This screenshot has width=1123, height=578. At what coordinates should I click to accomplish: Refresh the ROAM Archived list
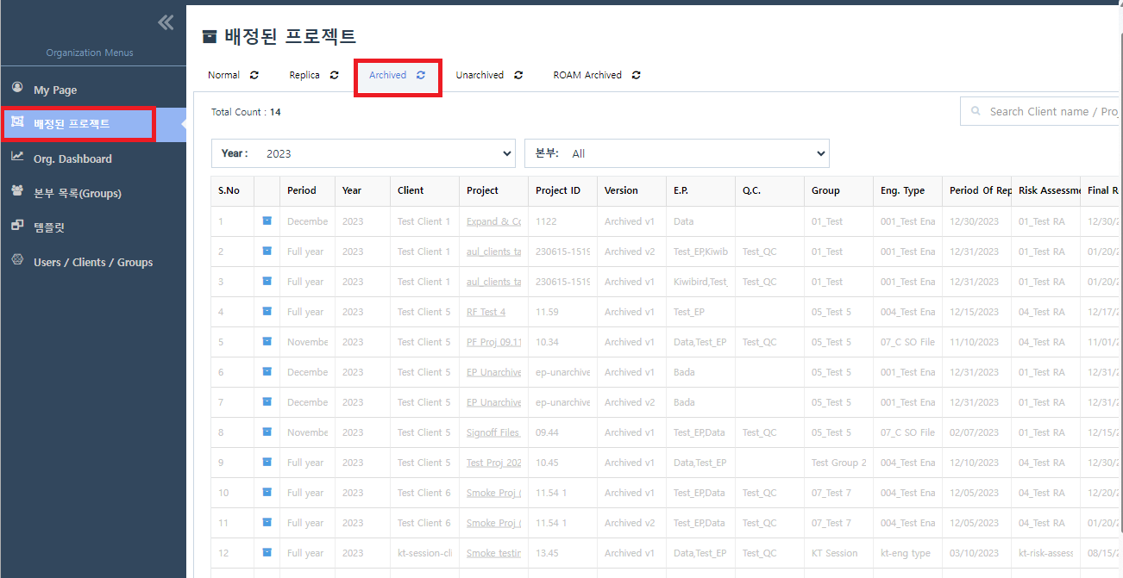636,75
